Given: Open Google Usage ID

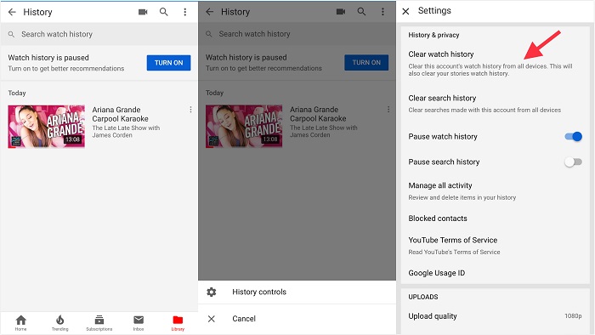Looking at the screenshot, I should 496,273.
